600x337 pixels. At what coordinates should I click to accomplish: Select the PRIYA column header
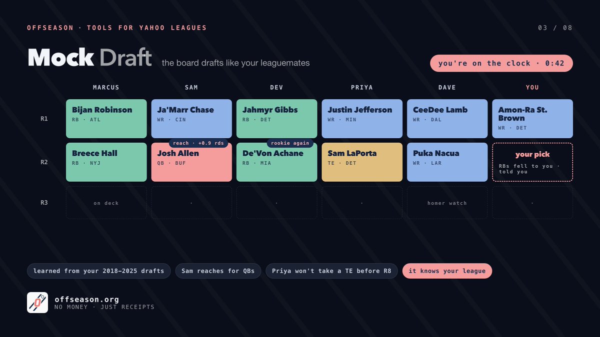[x=362, y=87]
